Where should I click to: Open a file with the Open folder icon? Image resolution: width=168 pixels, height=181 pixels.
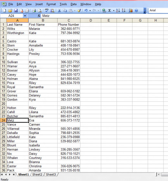click(x=10, y=11)
